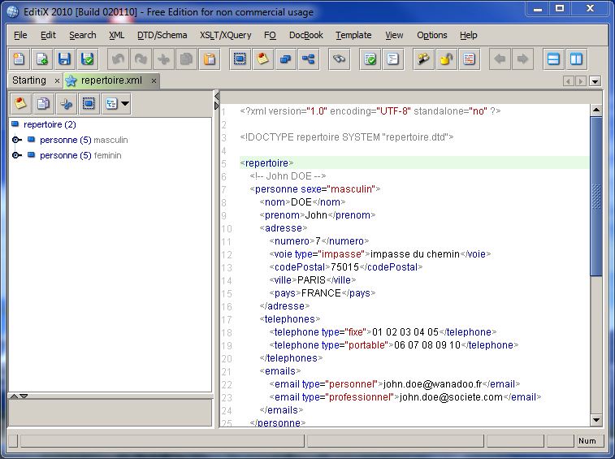
Task: Click the editor vertical scrollbar down arrow
Action: 596,419
